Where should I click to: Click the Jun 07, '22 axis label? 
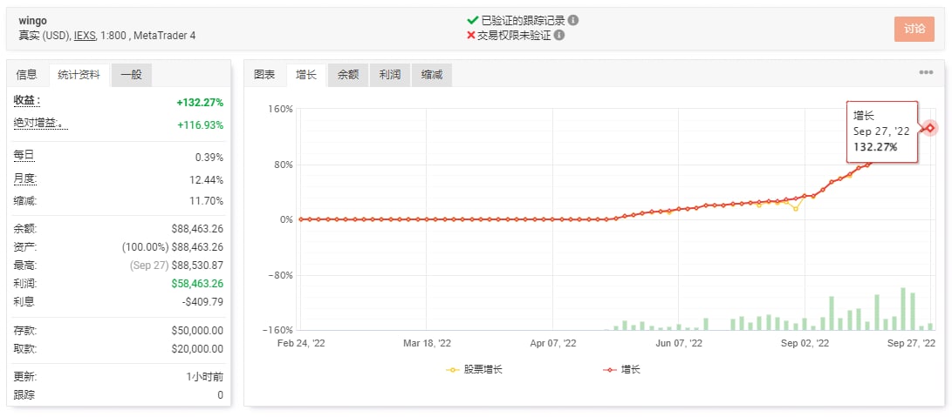click(x=679, y=343)
